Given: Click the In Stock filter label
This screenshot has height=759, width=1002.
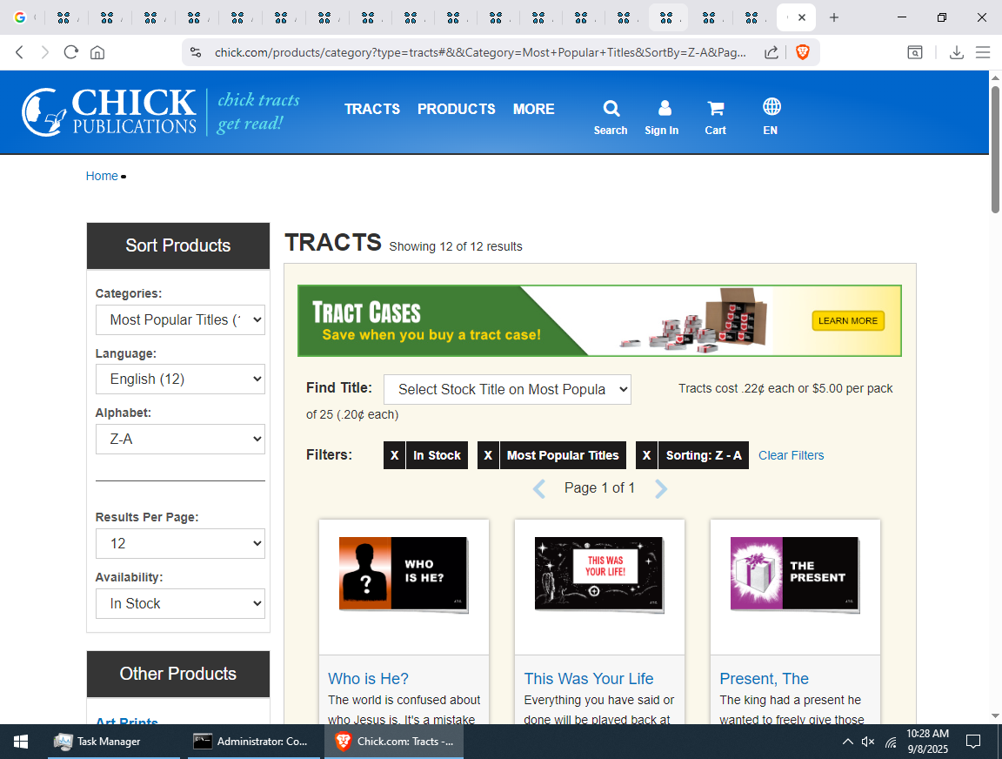Looking at the screenshot, I should point(438,455).
